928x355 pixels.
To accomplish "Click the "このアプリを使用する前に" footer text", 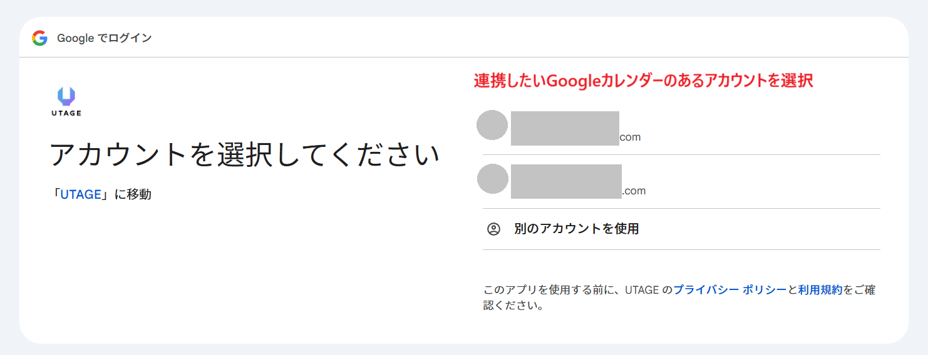I will click(551, 290).
